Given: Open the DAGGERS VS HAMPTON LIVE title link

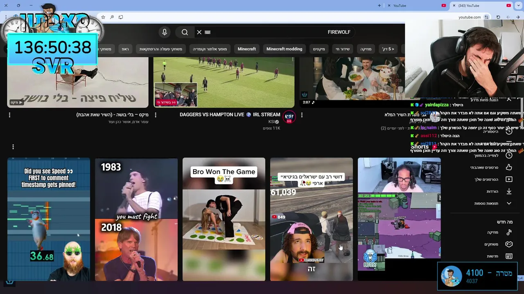Looking at the screenshot, I should coord(230,115).
